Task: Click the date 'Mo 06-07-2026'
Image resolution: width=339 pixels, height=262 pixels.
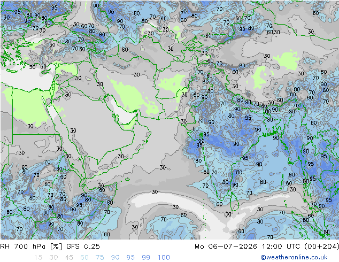Action: pyautogui.click(x=226, y=246)
